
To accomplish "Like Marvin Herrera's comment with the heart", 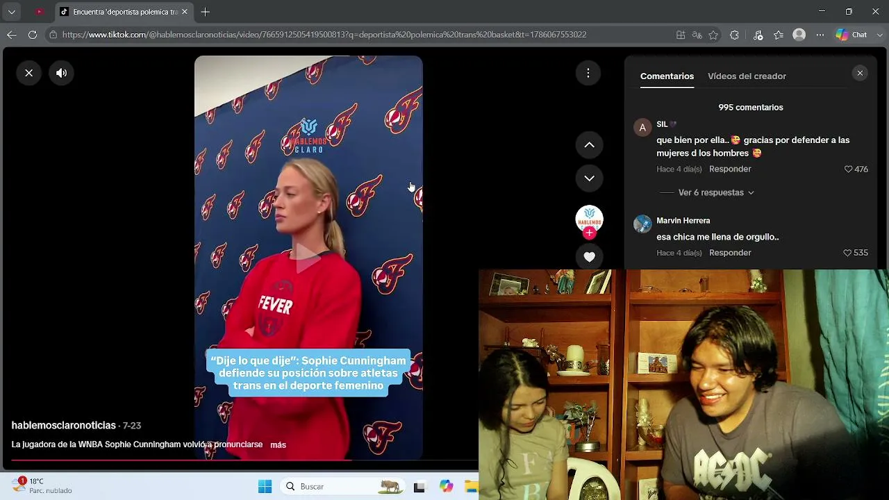I will point(847,253).
